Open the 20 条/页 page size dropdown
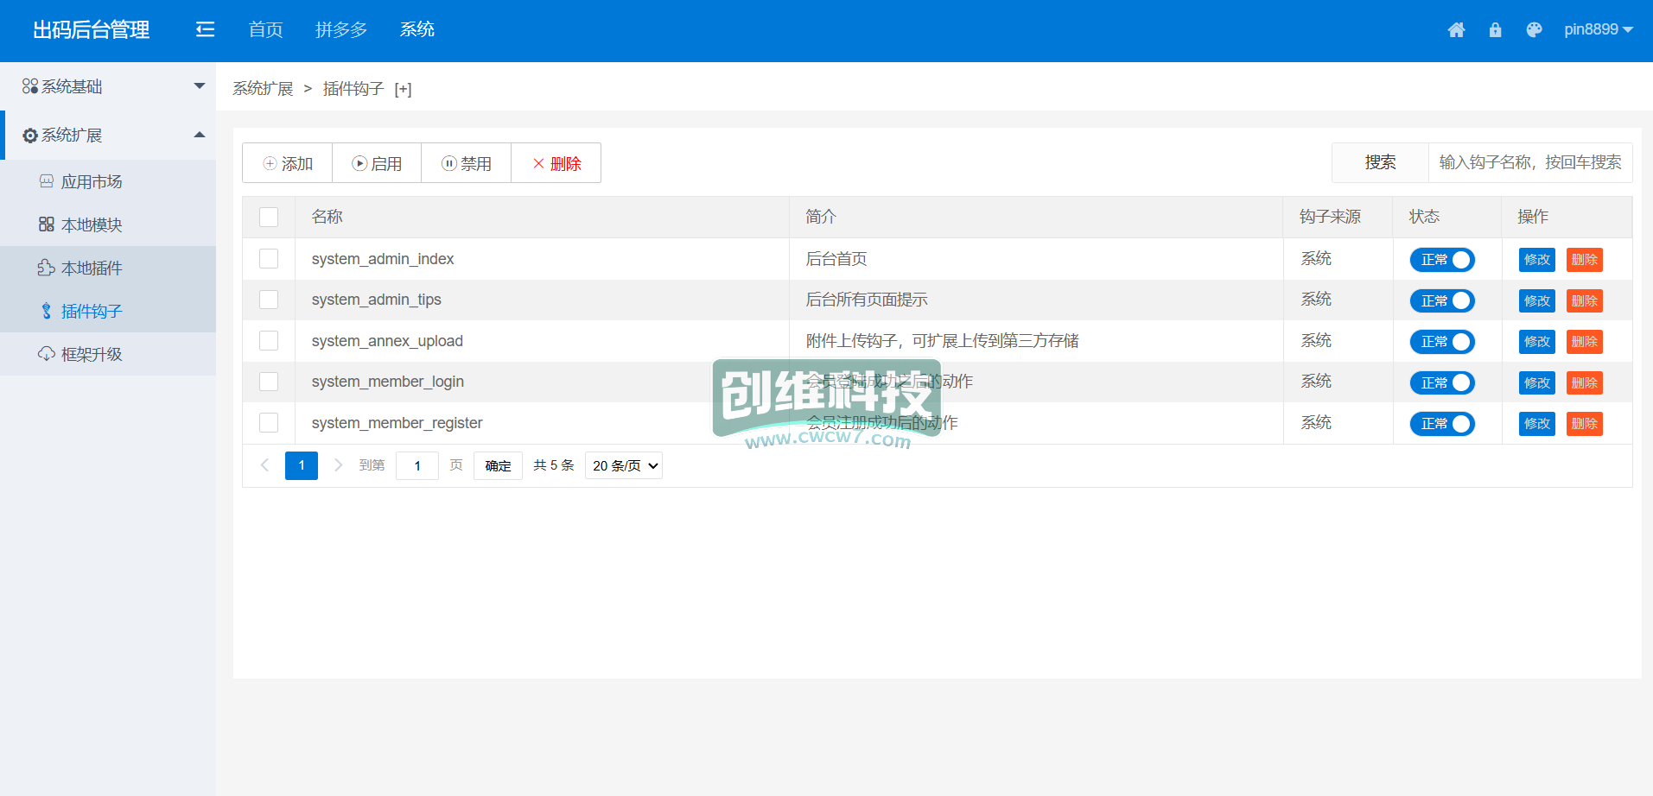Image resolution: width=1653 pixels, height=796 pixels. point(624,465)
